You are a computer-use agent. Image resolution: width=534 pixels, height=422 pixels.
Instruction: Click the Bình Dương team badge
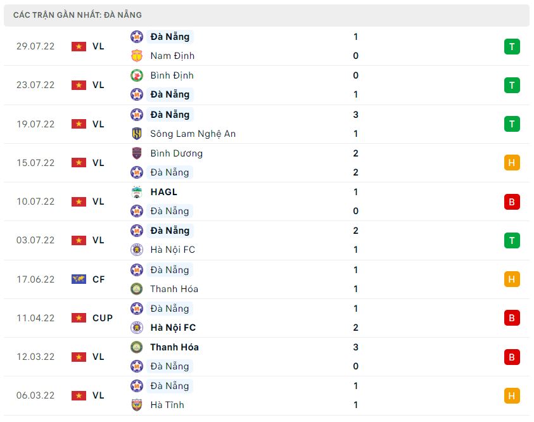tap(136, 153)
